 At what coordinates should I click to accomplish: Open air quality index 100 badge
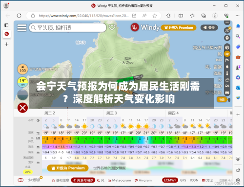(x=22, y=69)
